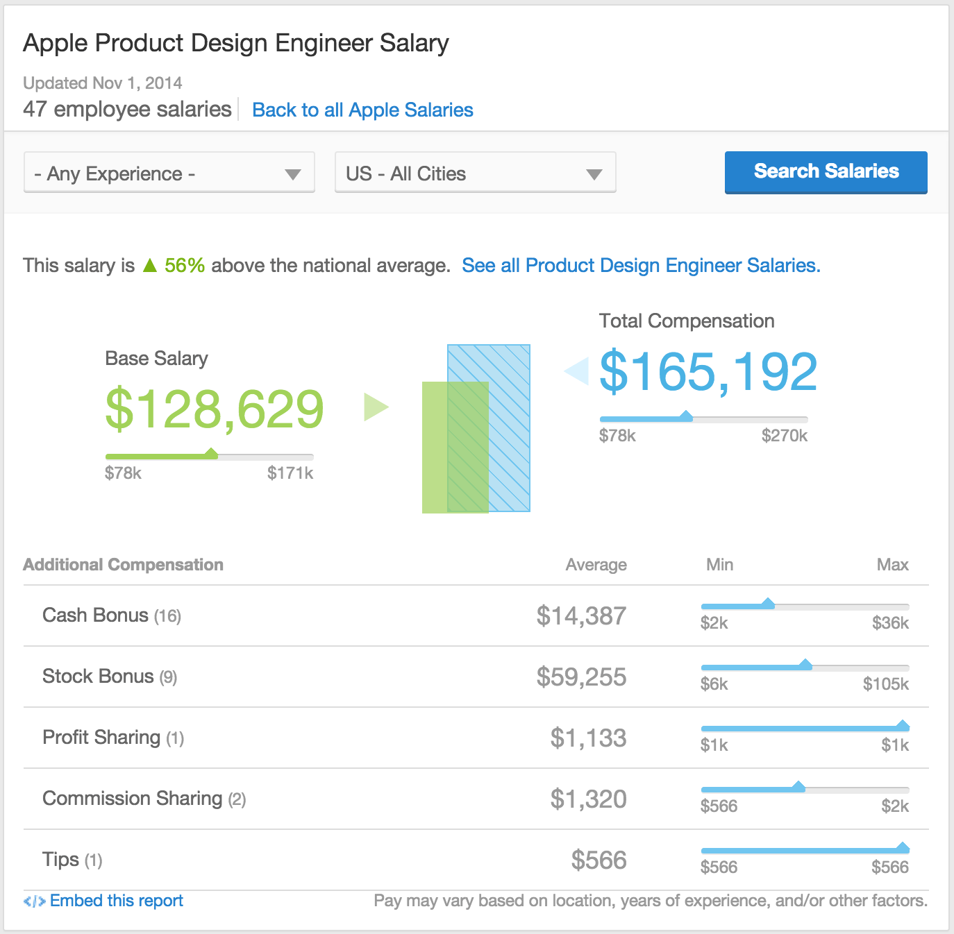The height and width of the screenshot is (934, 954).
Task: Click the Base Salary range marker
Action: point(211,455)
